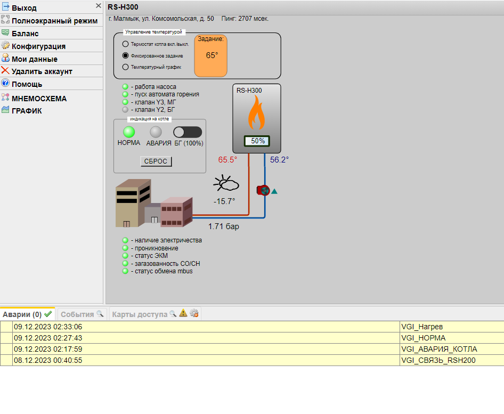This screenshot has height=414, width=504.
Task: Open the ГРАФИК view
Action: 27,111
